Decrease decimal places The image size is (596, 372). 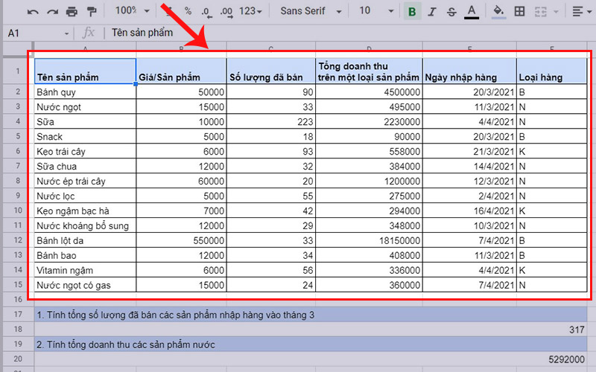[x=206, y=12]
